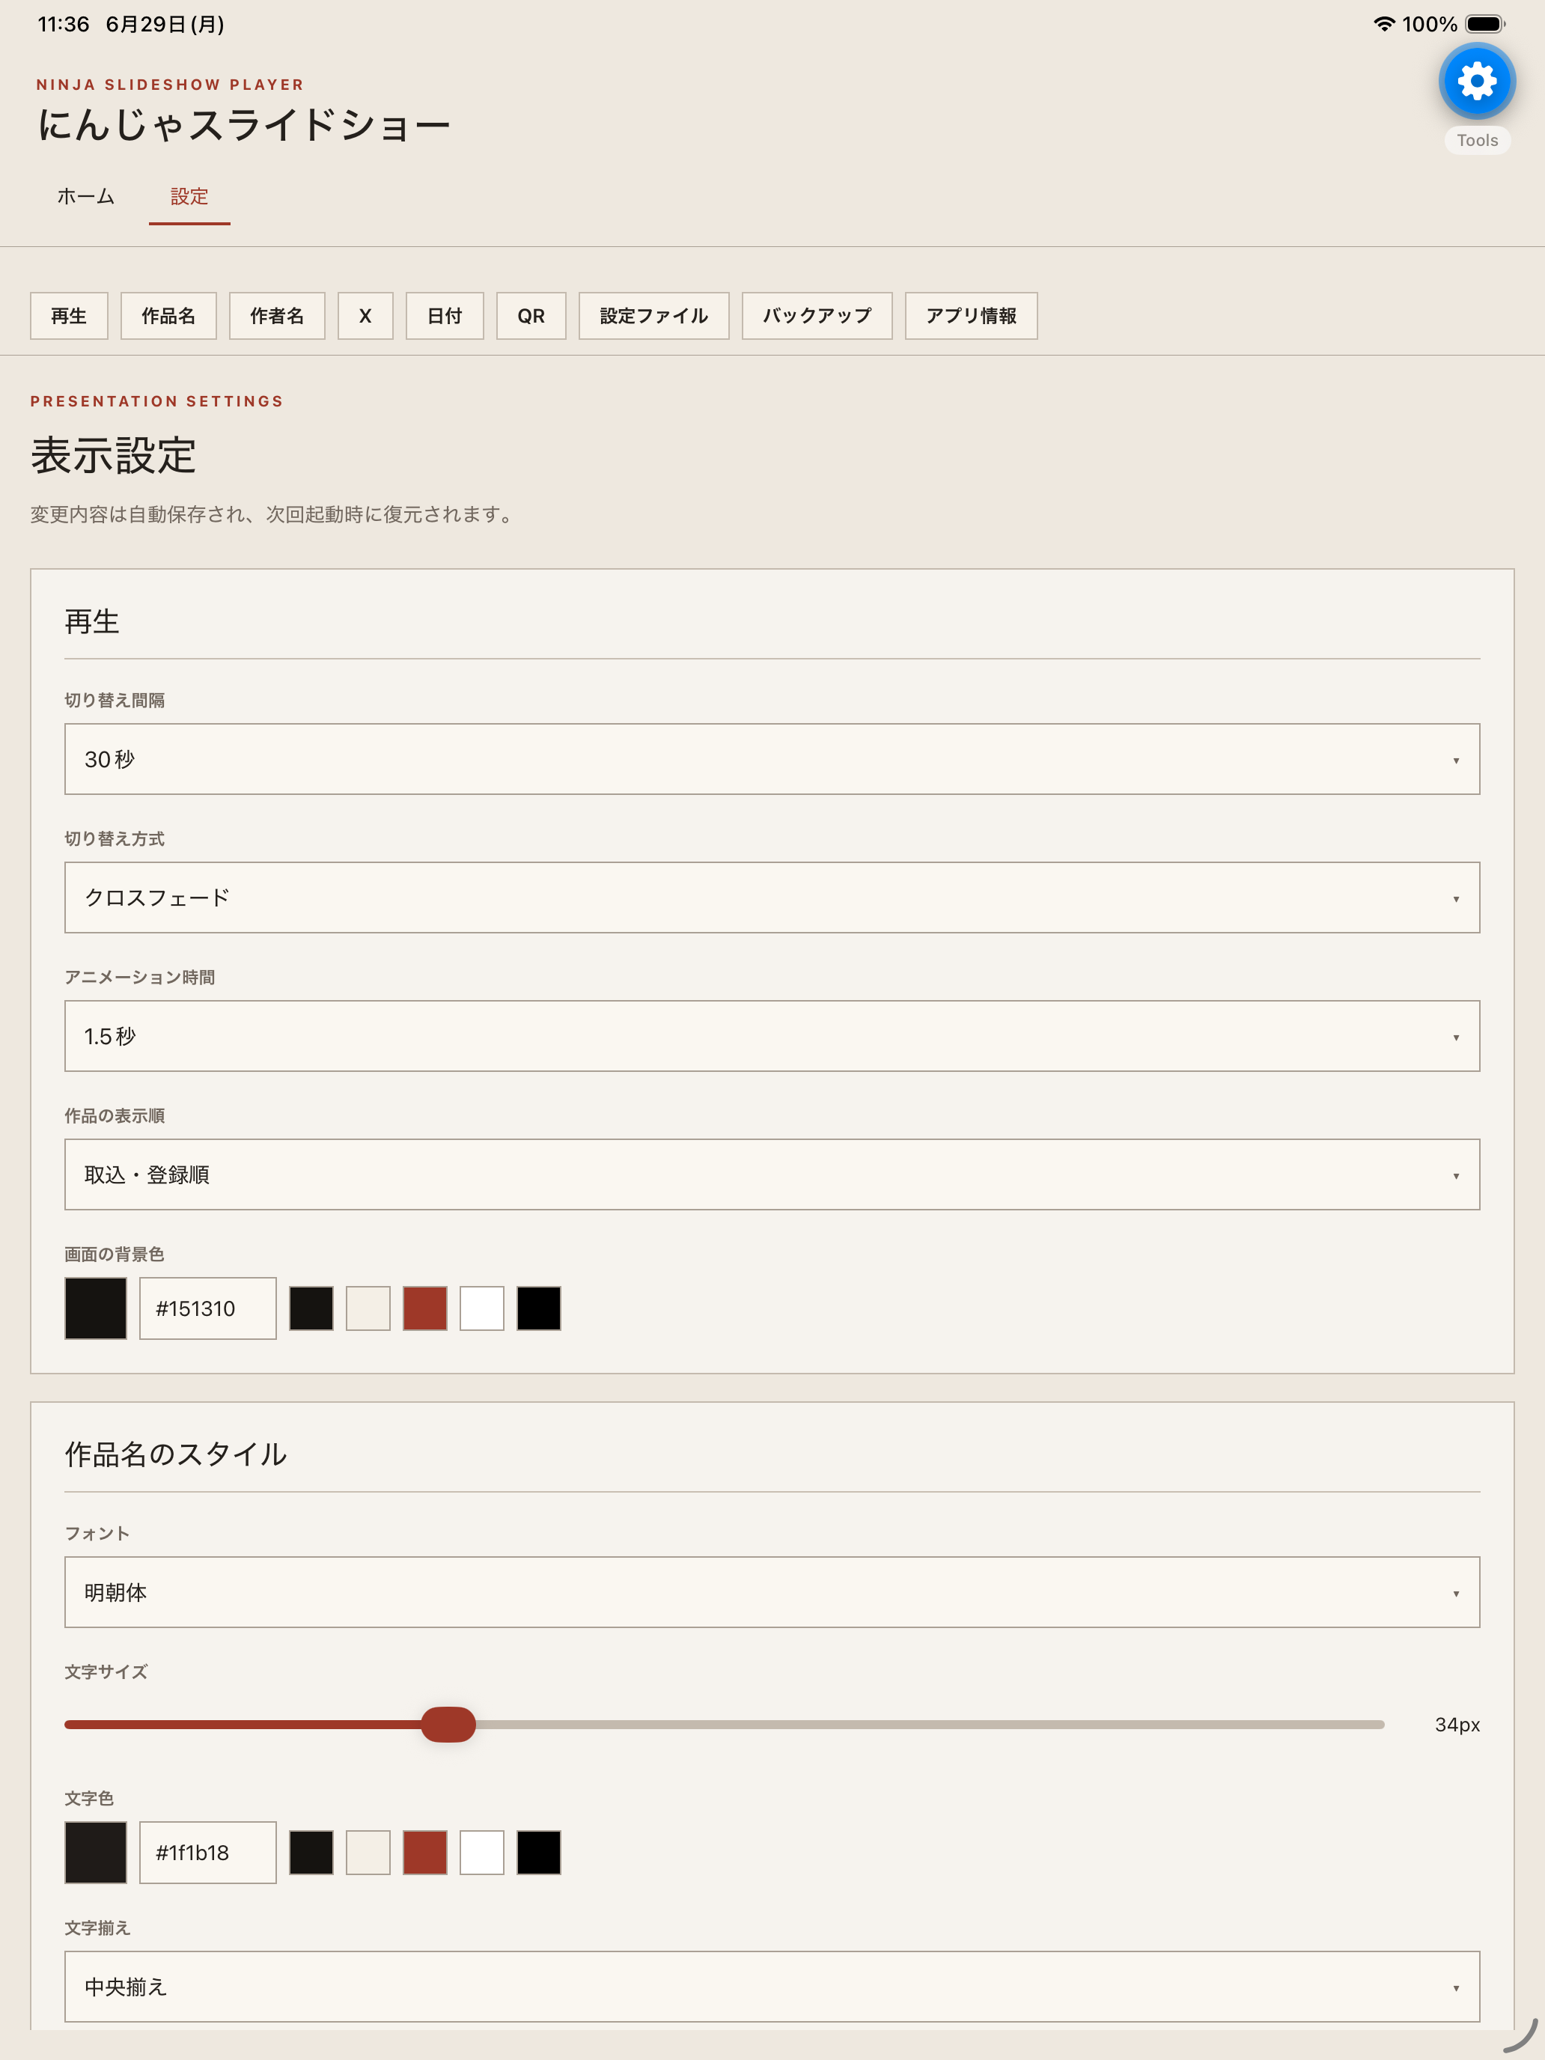Image resolution: width=1545 pixels, height=2060 pixels.
Task: Open the アニメーション時間 dropdown showing 1.5秒
Action: coord(772,1035)
